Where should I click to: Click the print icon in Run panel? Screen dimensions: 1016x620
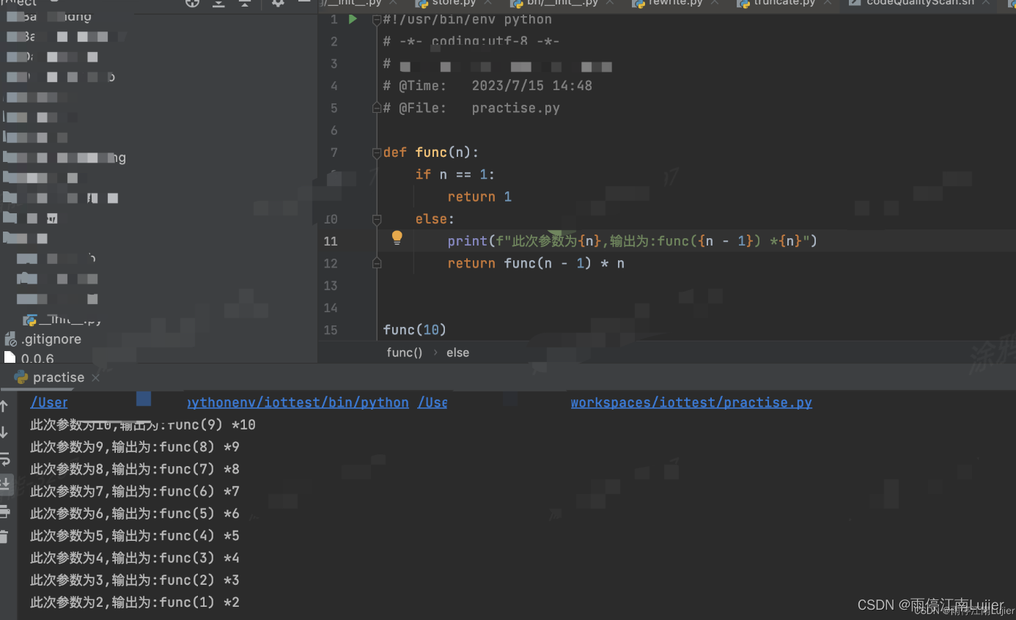point(4,511)
